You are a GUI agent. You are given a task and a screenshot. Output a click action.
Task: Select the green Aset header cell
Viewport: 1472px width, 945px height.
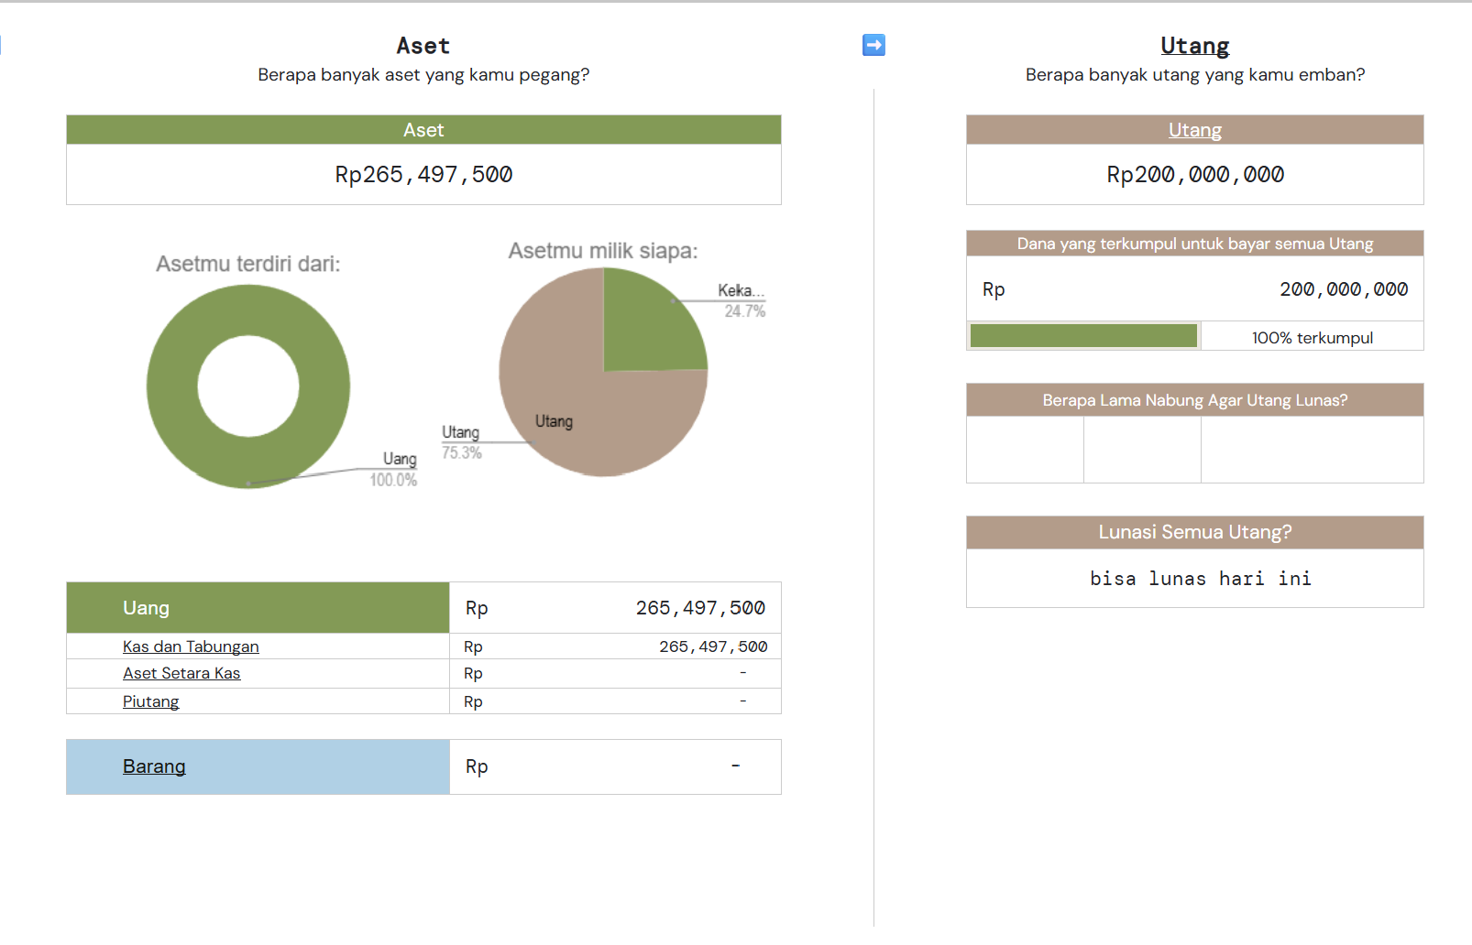click(x=423, y=130)
